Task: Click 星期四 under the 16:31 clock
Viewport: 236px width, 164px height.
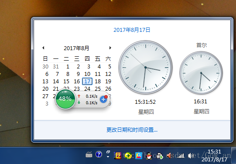Action: 202,112
